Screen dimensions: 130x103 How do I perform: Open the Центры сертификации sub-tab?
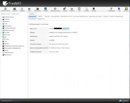click(116, 16)
